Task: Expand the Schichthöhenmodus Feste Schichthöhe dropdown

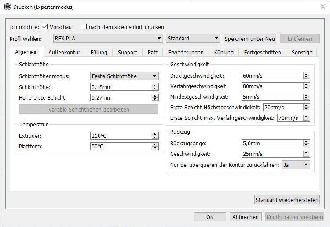Action: [125, 76]
